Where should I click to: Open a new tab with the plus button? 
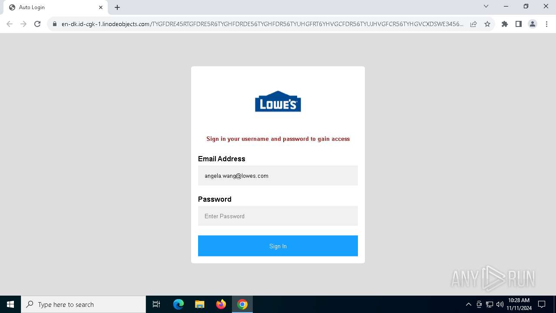tap(117, 7)
